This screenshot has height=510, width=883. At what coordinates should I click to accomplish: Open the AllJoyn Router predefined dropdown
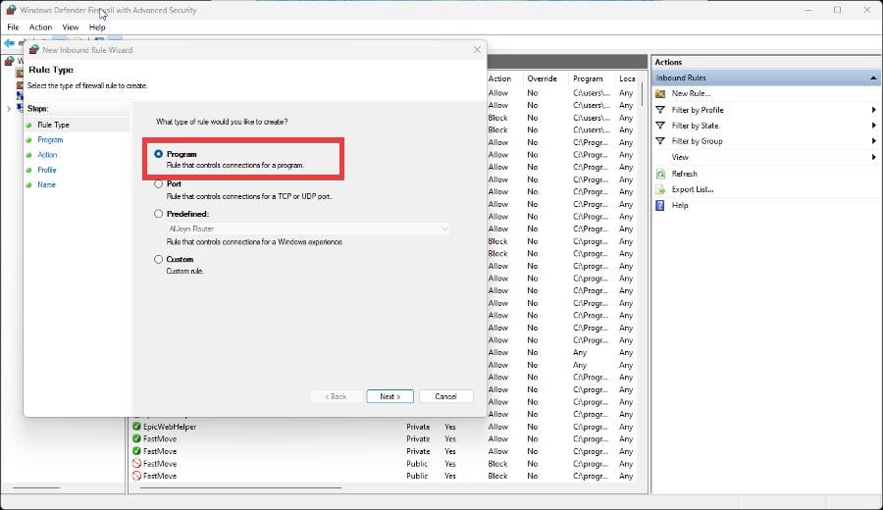308,229
